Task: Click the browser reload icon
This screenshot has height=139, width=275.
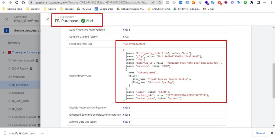Action: click(17, 2)
